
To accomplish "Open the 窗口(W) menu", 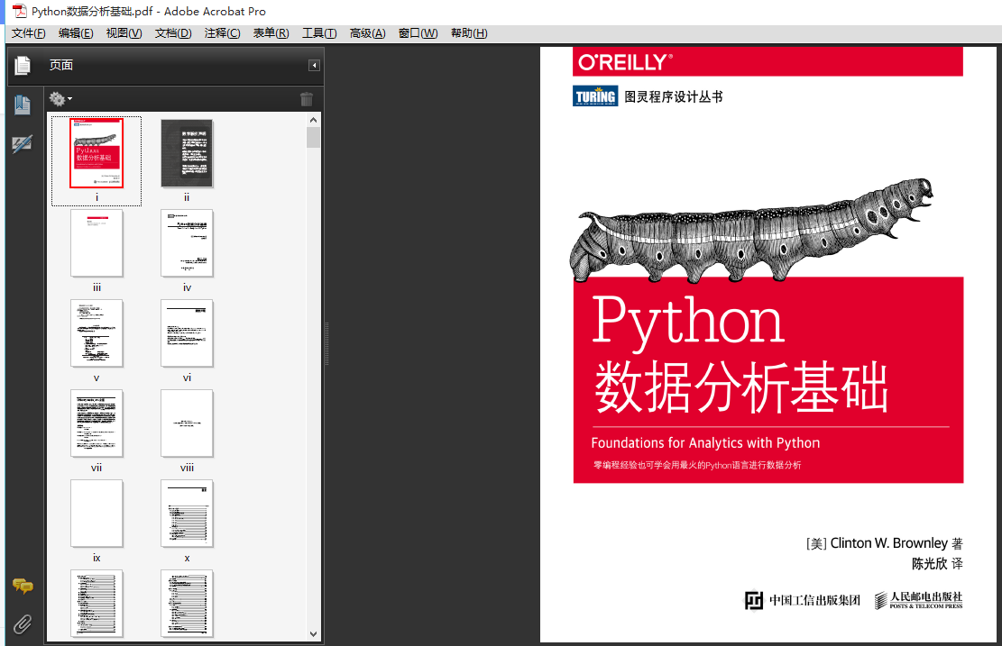I will tap(418, 33).
